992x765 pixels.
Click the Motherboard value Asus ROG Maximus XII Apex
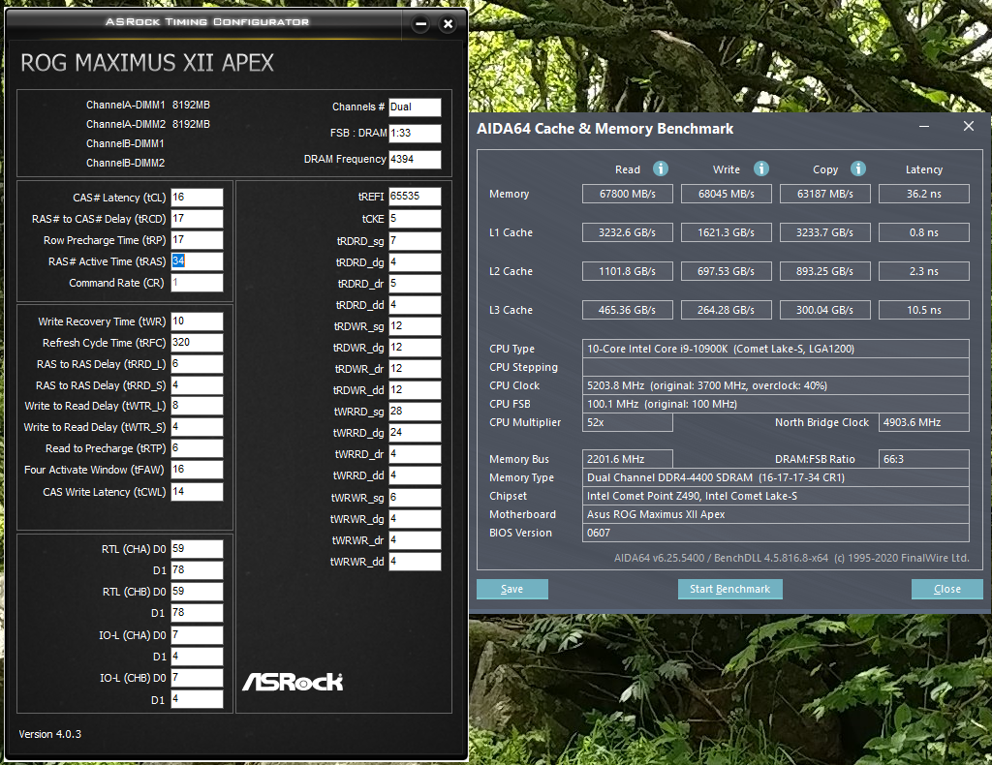(776, 514)
